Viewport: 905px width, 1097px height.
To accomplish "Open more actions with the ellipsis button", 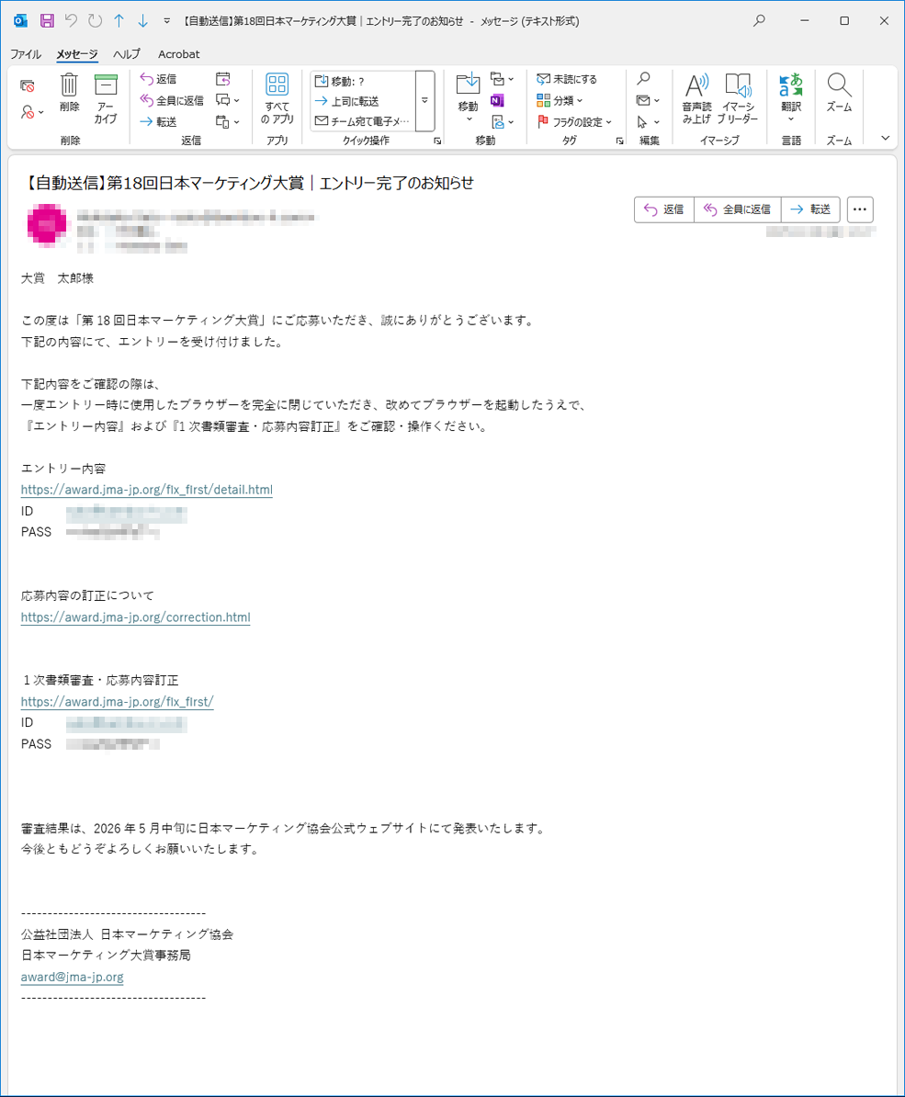I will click(859, 209).
